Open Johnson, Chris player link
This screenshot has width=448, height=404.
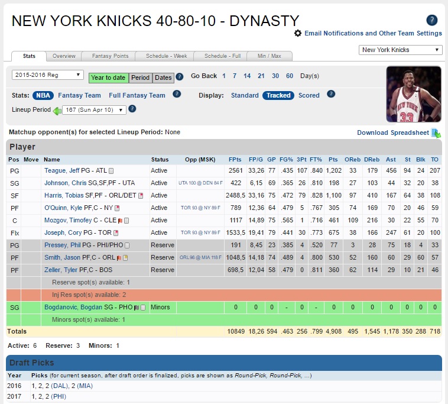66,183
